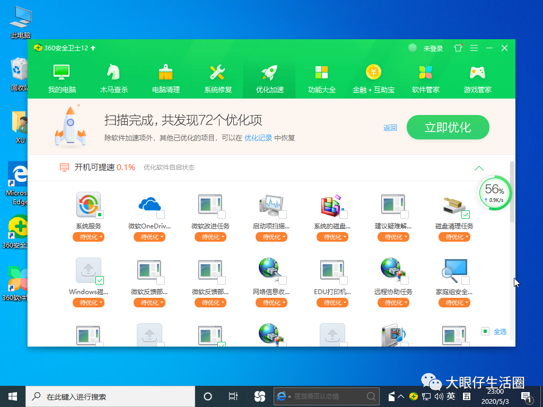
Task: Open 待优化 dropdown under 微软OneDriv
Action: click(x=150, y=237)
